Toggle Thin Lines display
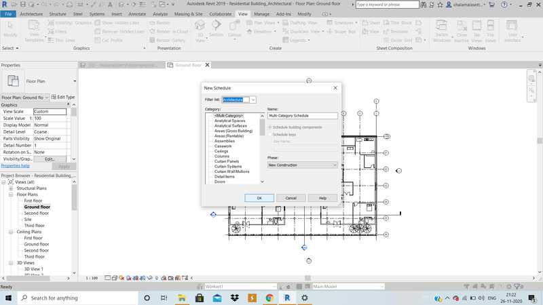This screenshot has width=543, height=305. coord(61,40)
